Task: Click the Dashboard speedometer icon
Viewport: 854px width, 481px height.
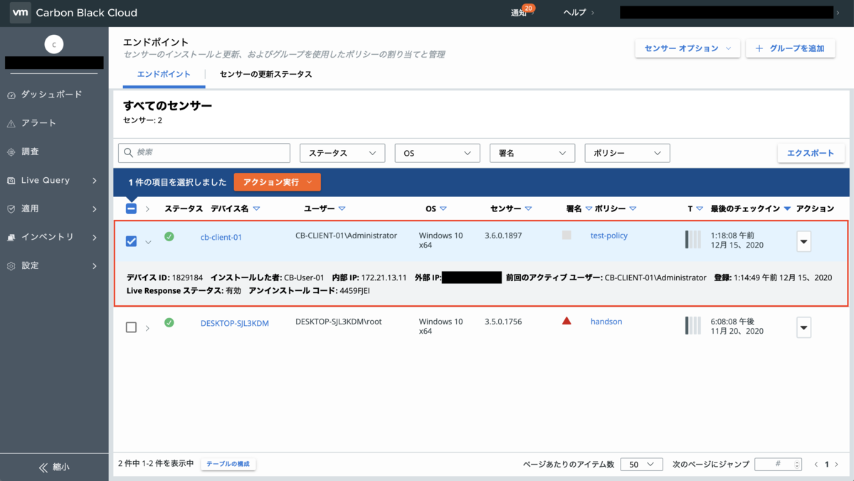Action: [11, 95]
